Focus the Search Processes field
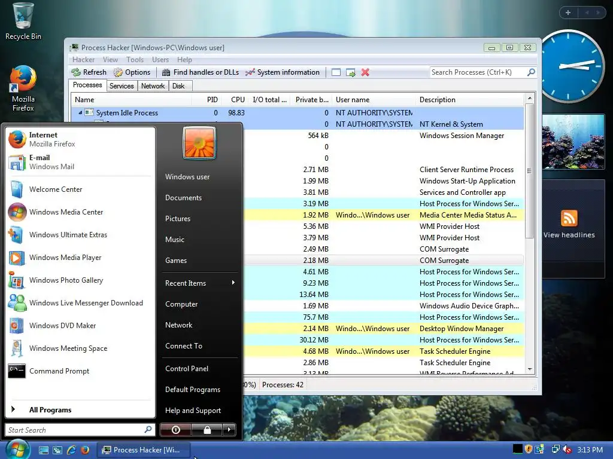 478,72
